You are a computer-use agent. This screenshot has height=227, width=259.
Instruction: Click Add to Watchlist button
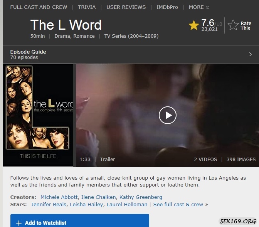[x=80, y=220]
